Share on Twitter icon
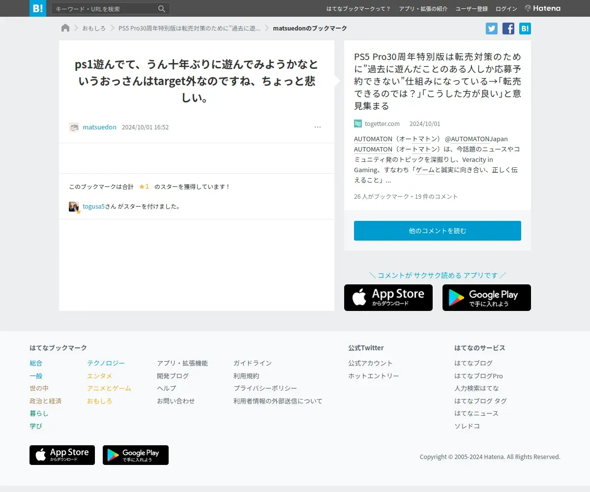 pos(492,29)
